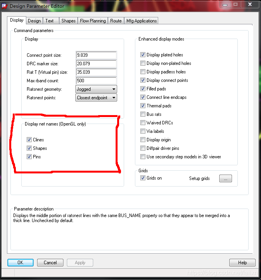Select the Shapes tab
This screenshot has width=261, height=280.
tap(68, 21)
